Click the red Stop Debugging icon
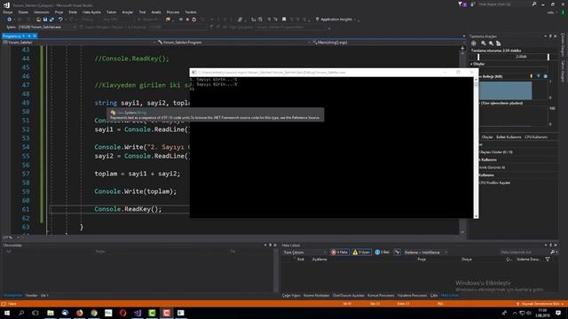Screen dimensions: 568x319 [187, 19]
